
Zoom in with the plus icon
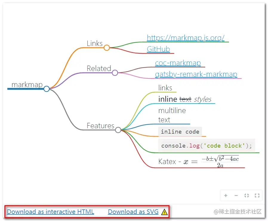pos(226,195)
